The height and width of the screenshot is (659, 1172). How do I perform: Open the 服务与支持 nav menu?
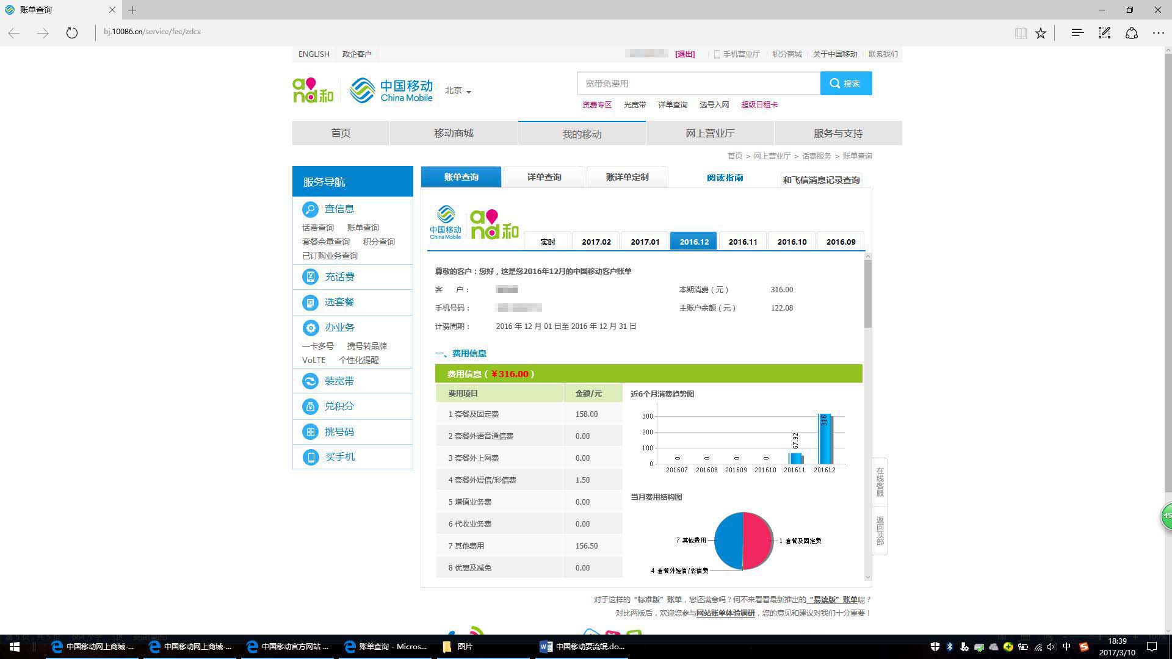click(x=838, y=133)
